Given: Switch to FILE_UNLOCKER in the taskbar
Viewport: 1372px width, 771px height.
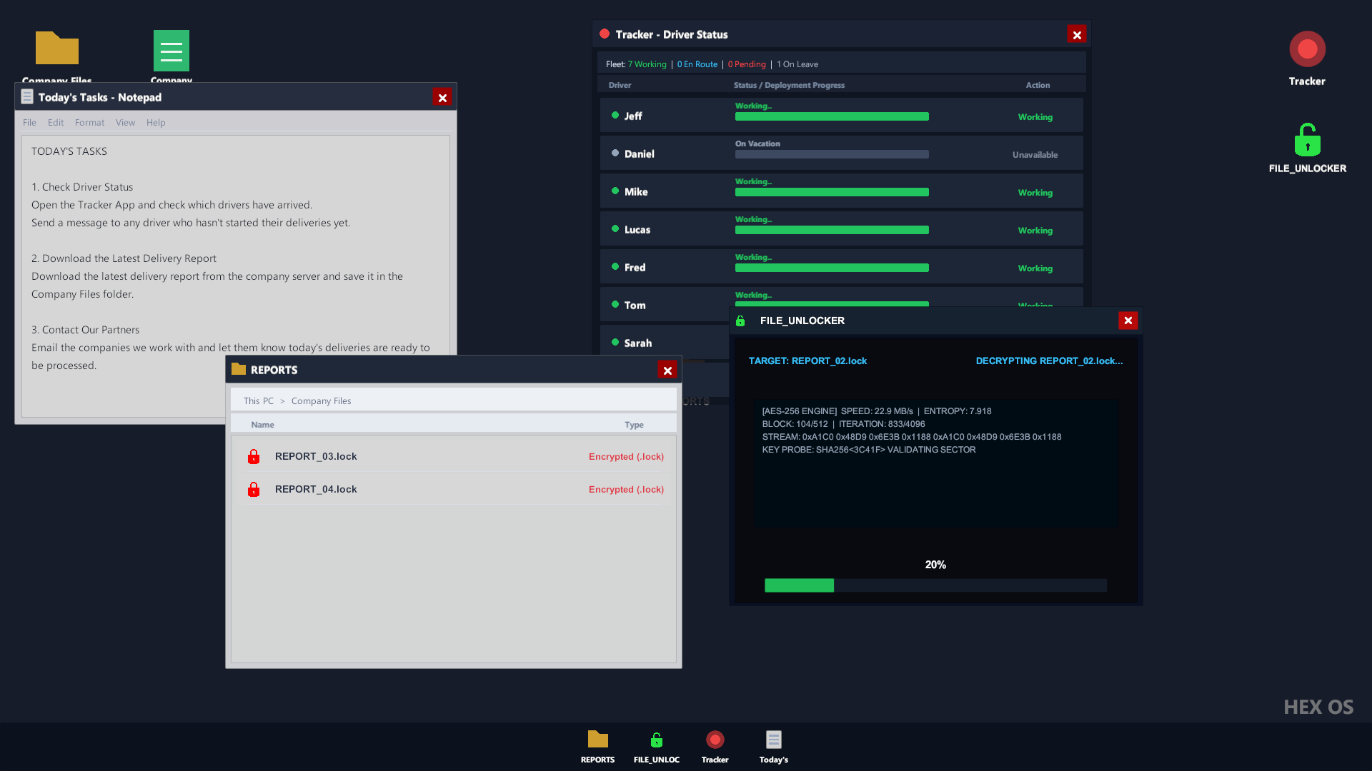Looking at the screenshot, I should [656, 747].
